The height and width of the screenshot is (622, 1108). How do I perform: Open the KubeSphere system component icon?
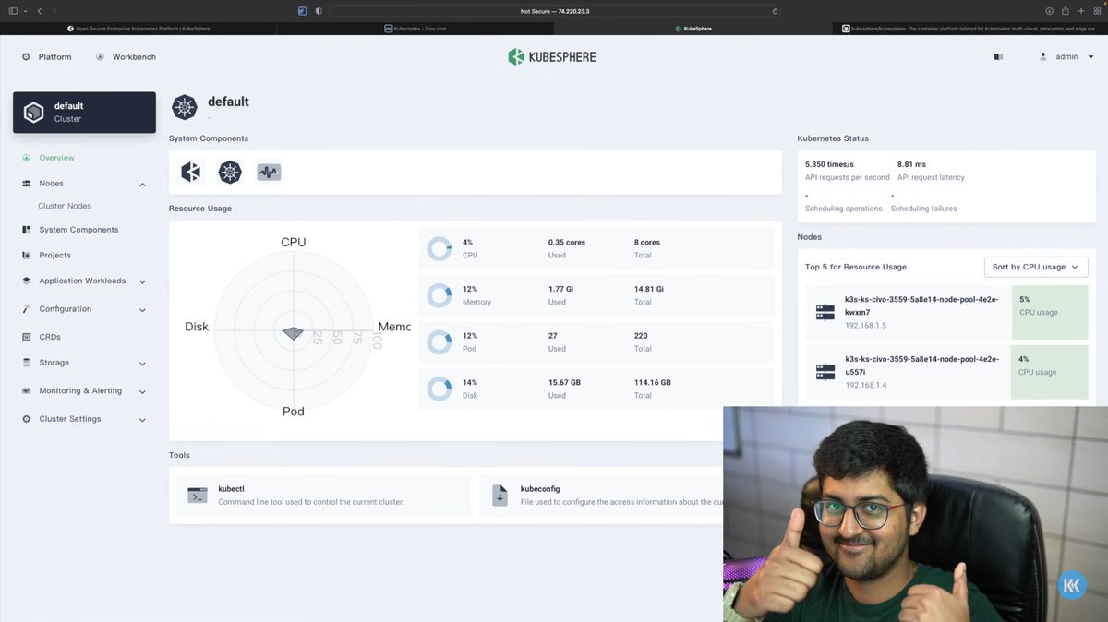pyautogui.click(x=191, y=172)
